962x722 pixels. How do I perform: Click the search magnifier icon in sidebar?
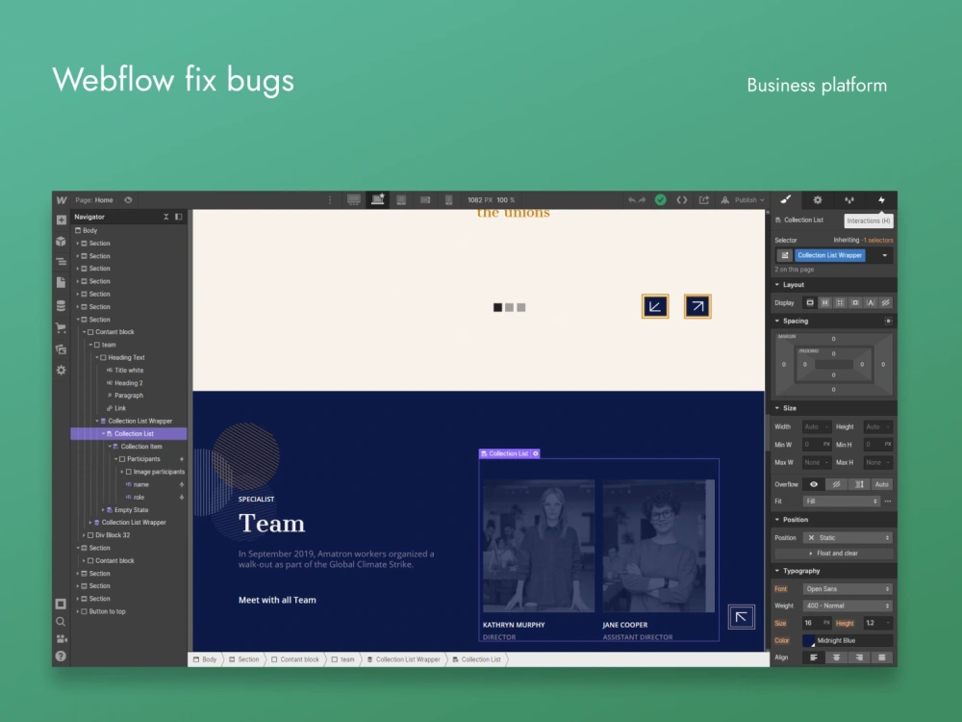click(61, 621)
